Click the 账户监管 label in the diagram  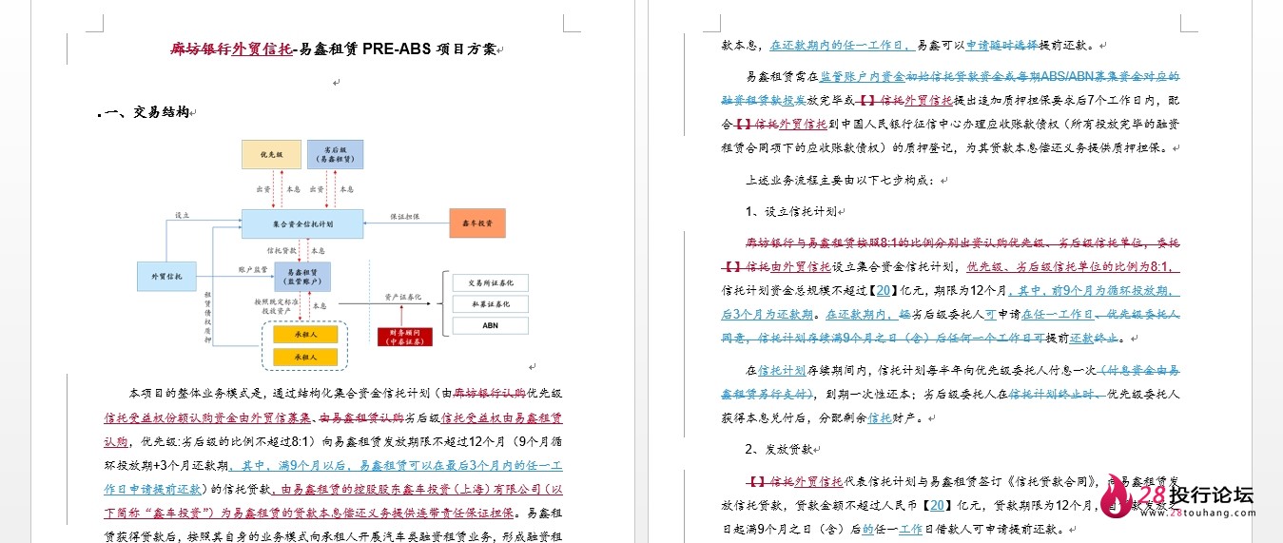(253, 269)
